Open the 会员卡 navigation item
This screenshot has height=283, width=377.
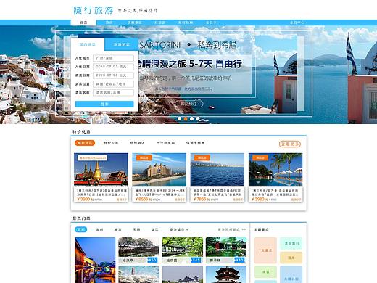point(211,22)
